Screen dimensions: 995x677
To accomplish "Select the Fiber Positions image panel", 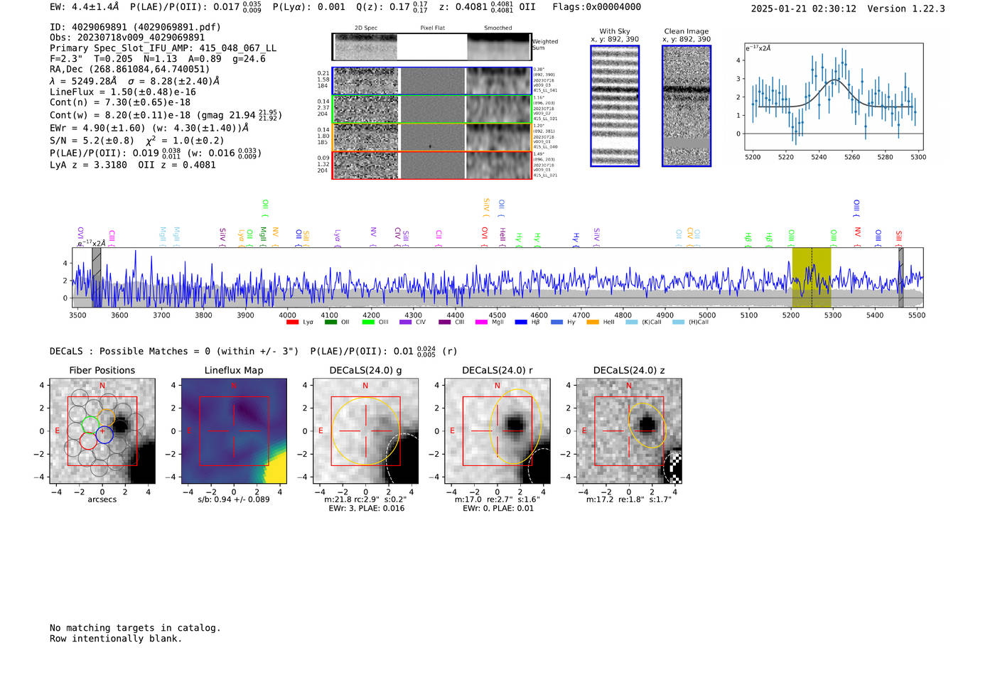I will pos(102,431).
